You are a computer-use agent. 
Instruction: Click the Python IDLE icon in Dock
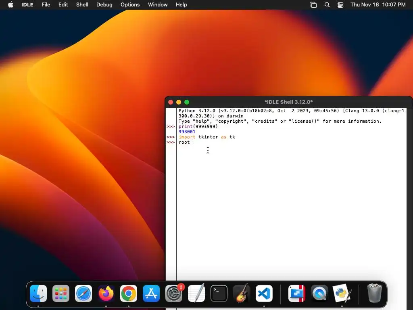pyautogui.click(x=342, y=293)
